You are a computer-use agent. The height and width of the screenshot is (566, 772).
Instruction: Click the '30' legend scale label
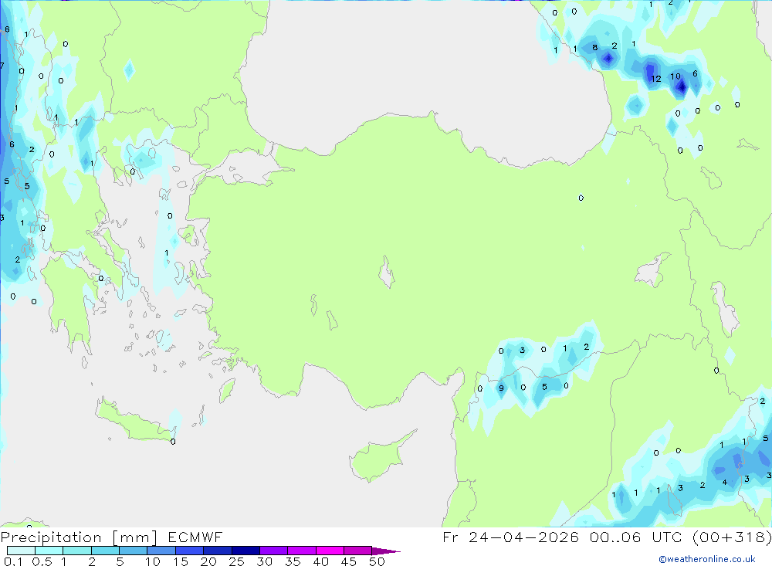264,561
